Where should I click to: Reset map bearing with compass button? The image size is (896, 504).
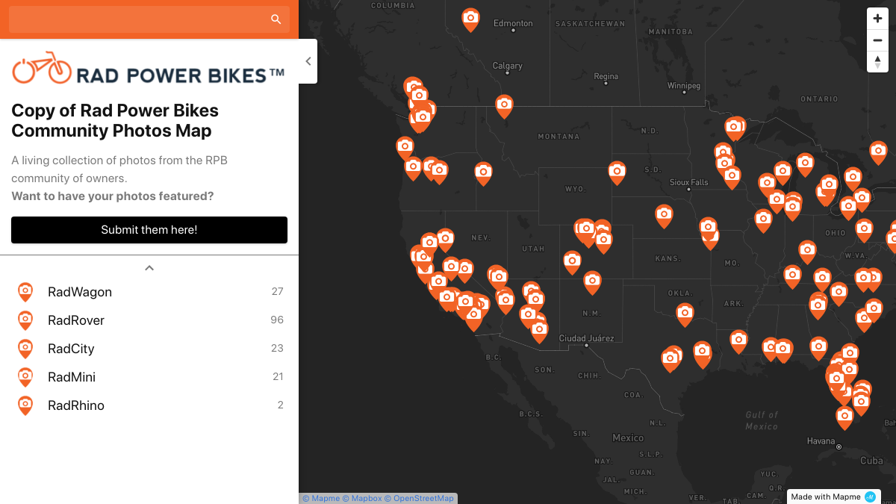pyautogui.click(x=877, y=61)
